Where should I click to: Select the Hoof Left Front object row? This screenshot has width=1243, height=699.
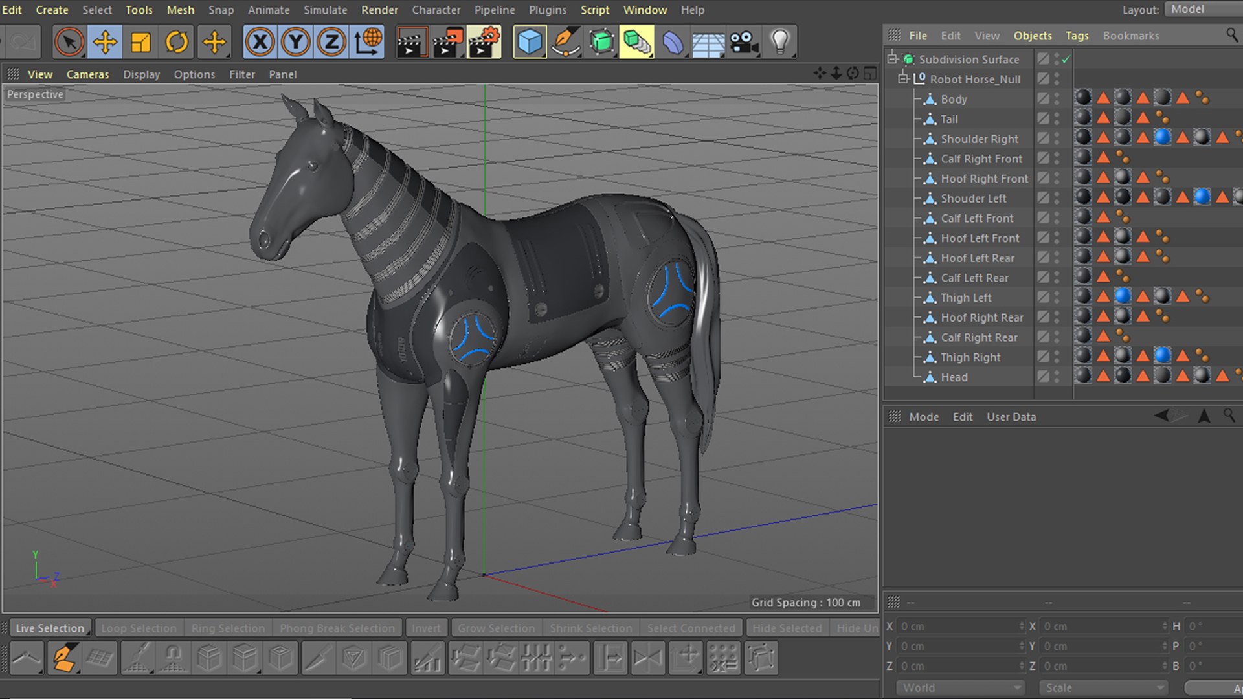pos(980,238)
